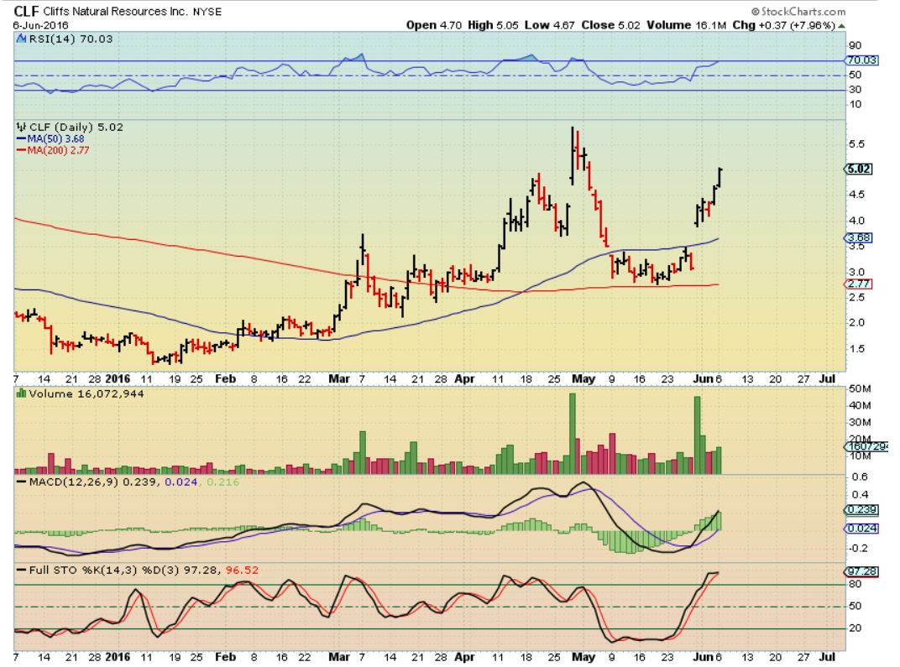Click the Apr label under the stochastic panel
The image size is (900, 667).
(464, 657)
